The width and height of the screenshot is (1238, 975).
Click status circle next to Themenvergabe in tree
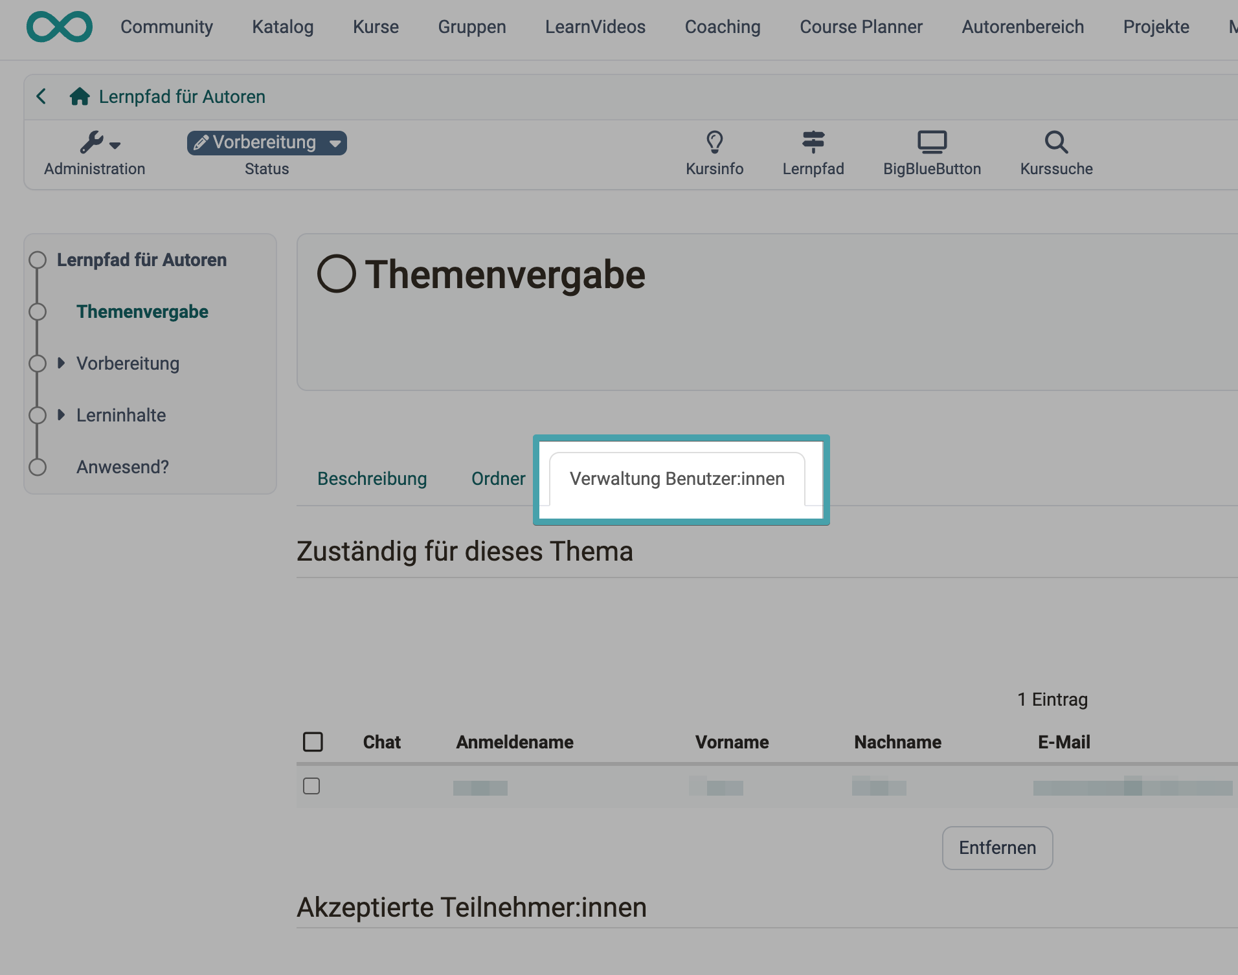38,311
